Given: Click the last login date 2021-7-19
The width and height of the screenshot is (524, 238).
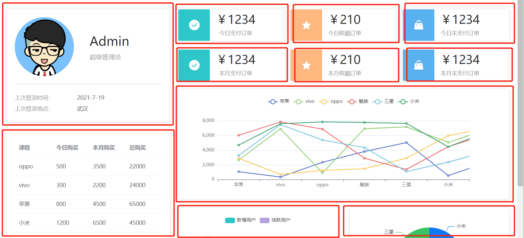Looking at the screenshot, I should 91,98.
